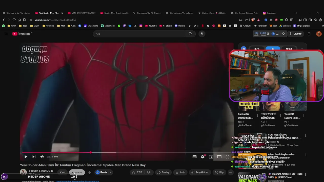
Task: Expand the Remix dropdown arrow
Action: (111, 172)
